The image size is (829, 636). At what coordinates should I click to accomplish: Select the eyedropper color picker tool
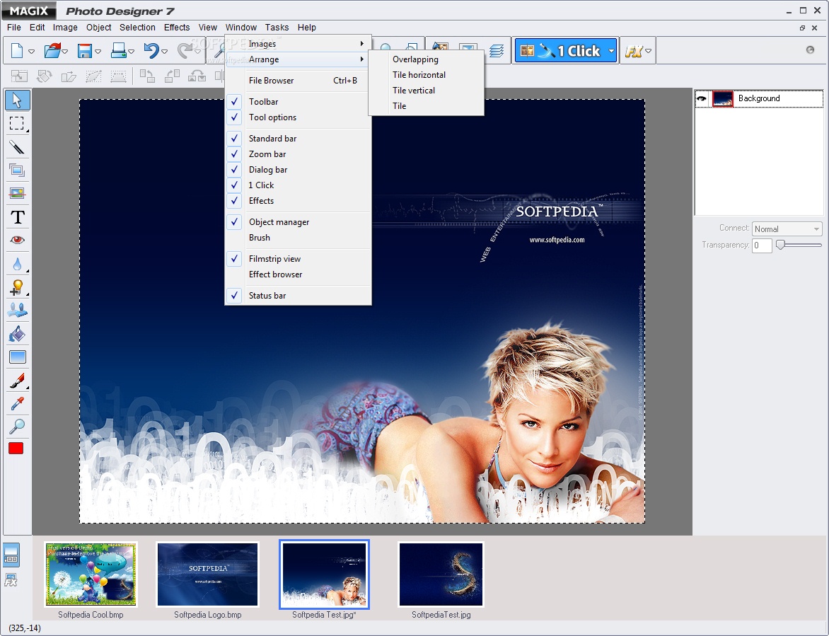17,403
